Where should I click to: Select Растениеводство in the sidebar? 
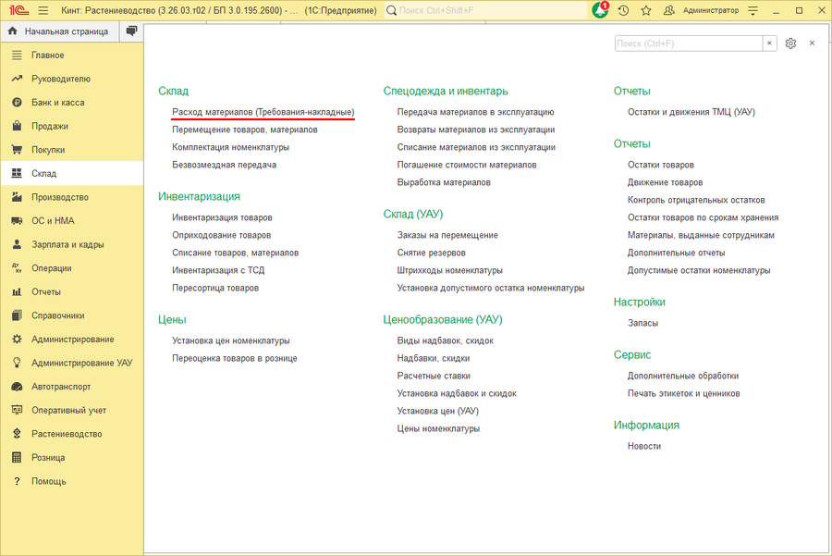(x=65, y=433)
